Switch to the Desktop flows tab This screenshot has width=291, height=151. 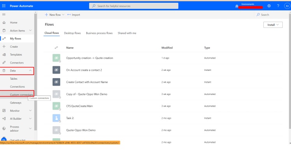pyautogui.click(x=72, y=33)
